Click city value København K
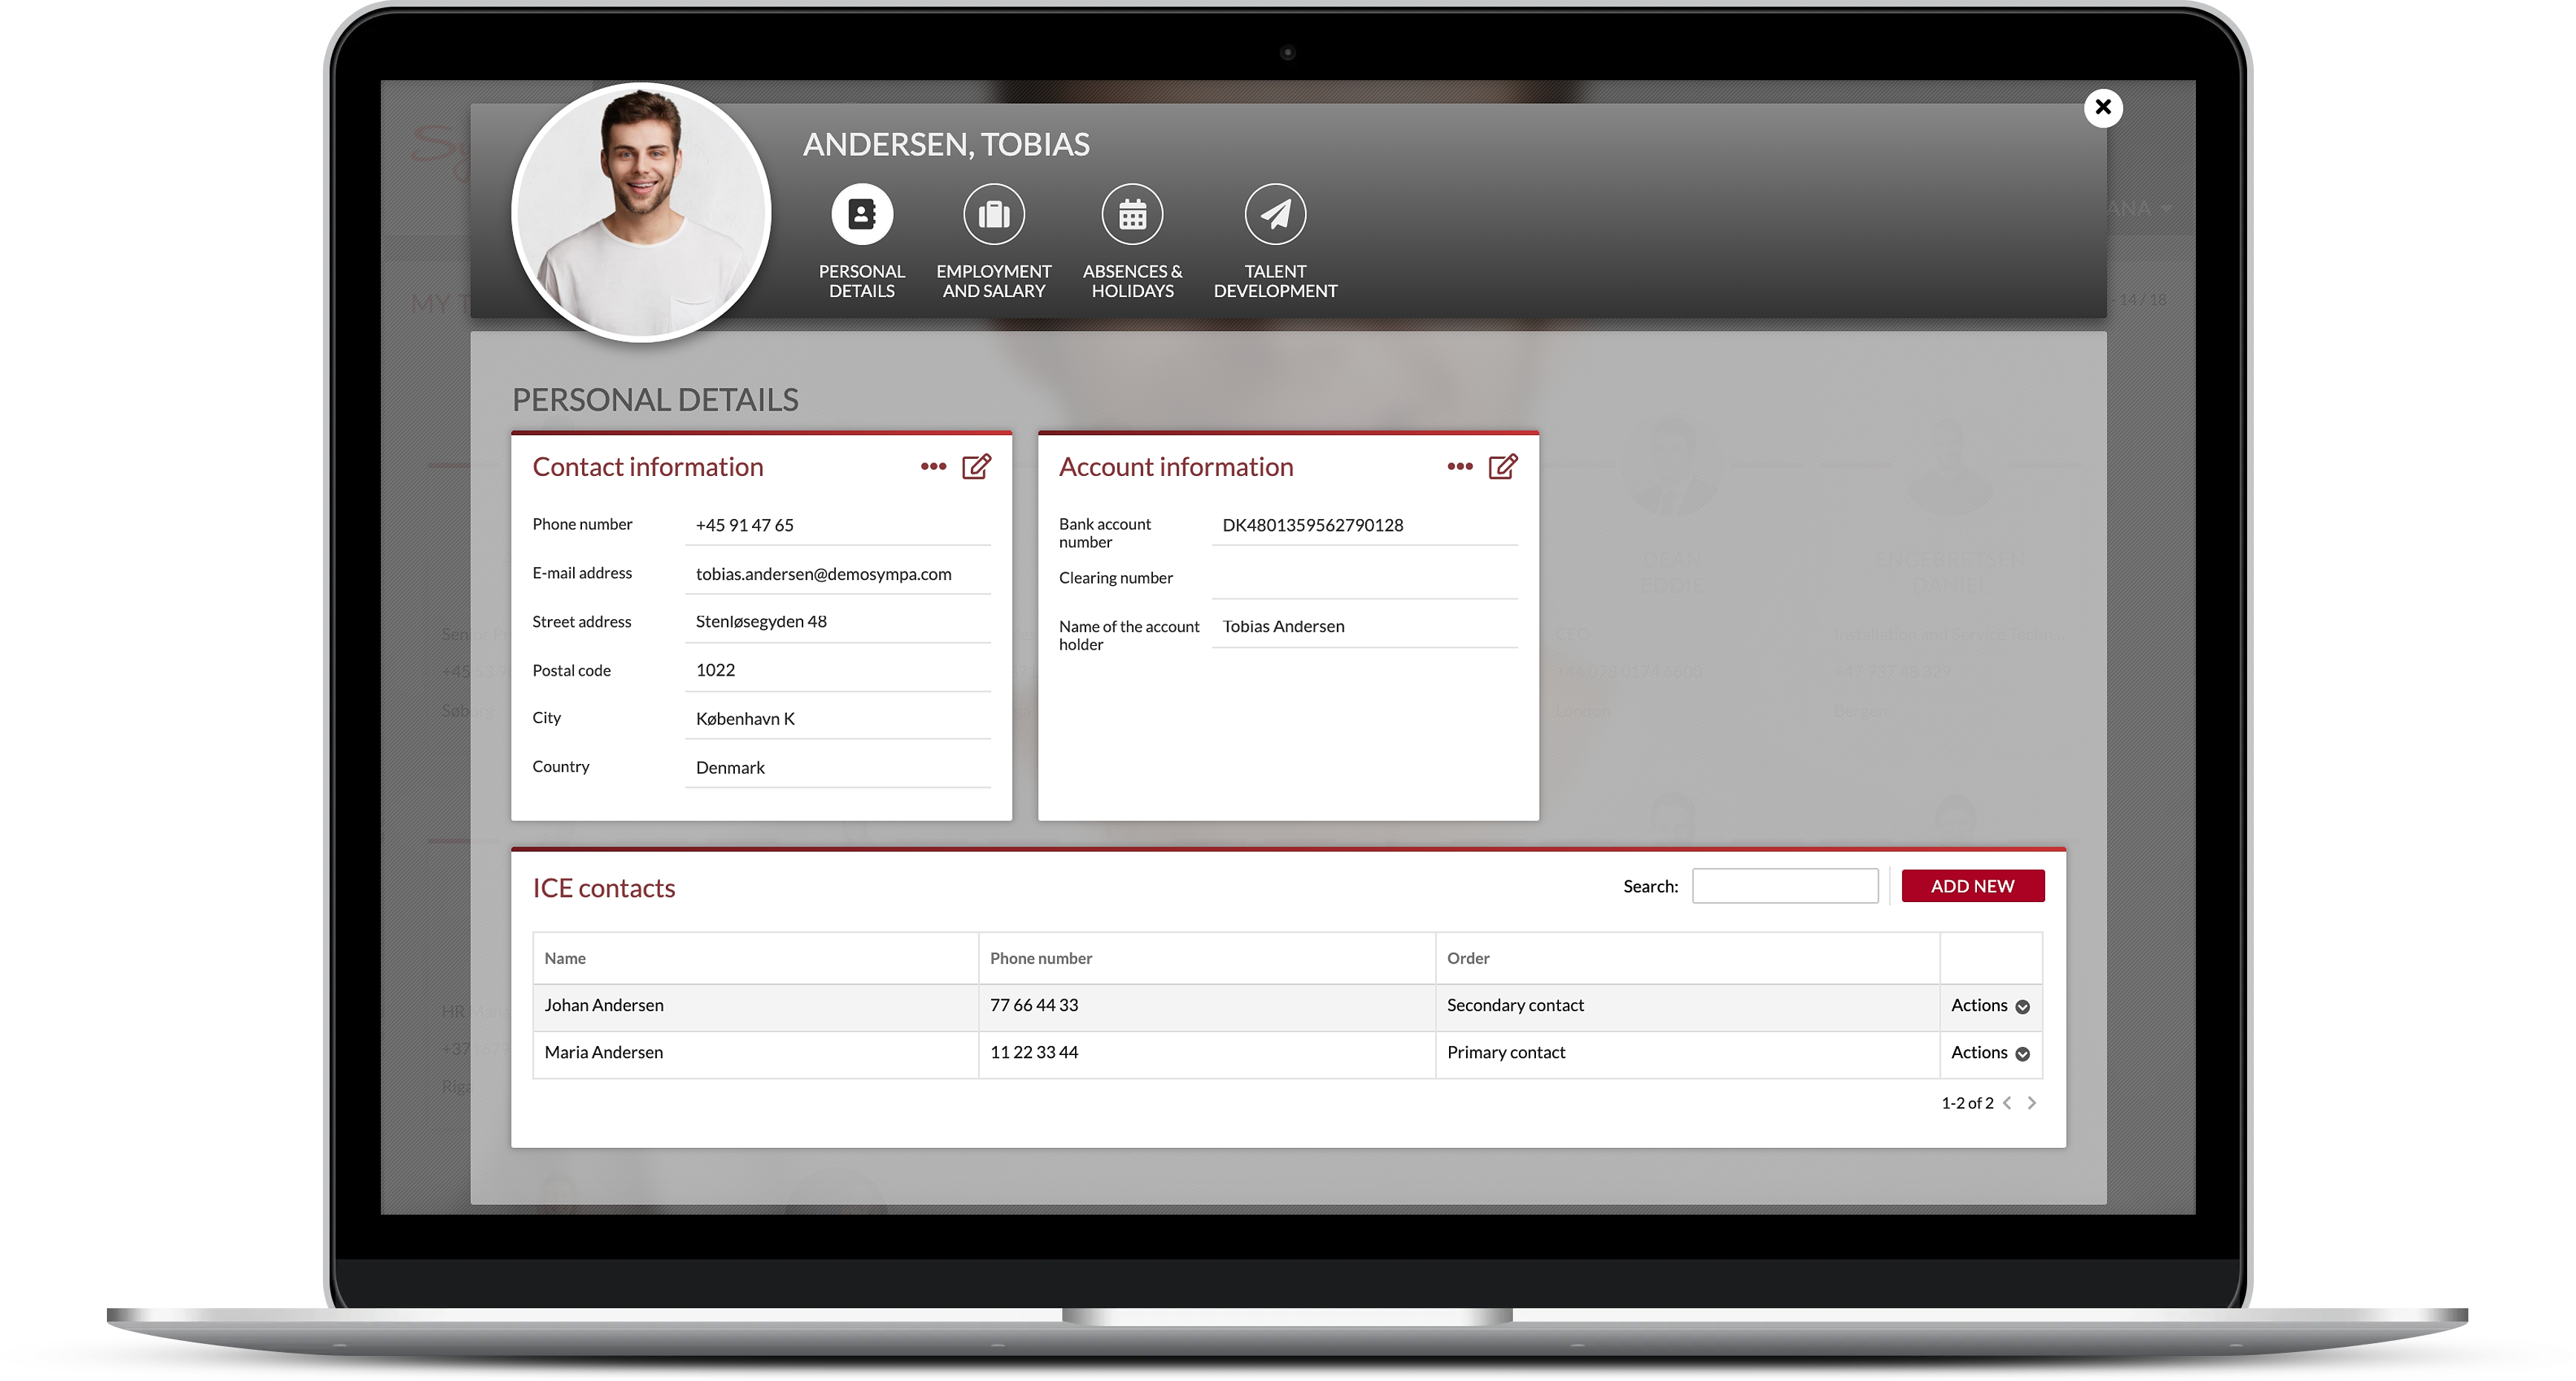The width and height of the screenshot is (2576, 1381). point(745,719)
